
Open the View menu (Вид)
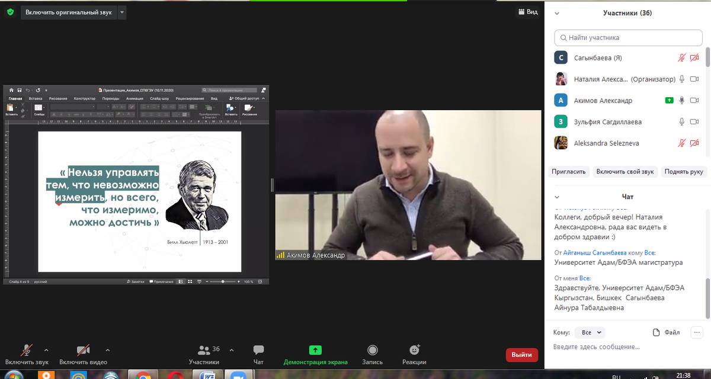pos(527,12)
